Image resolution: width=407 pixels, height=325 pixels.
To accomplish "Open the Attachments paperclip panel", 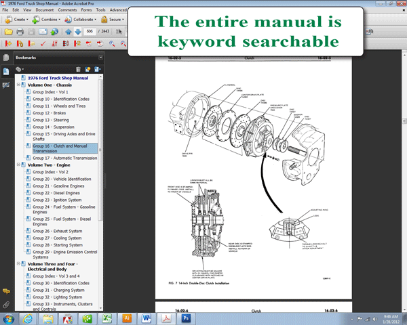I will point(6,305).
